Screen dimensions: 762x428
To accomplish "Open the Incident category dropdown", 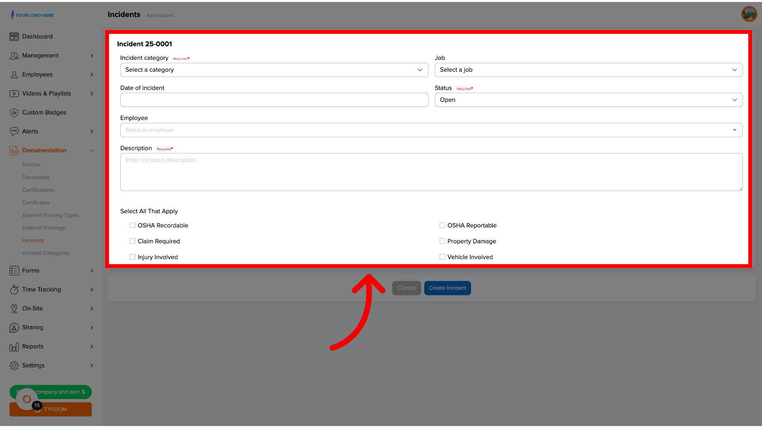I will tap(274, 70).
